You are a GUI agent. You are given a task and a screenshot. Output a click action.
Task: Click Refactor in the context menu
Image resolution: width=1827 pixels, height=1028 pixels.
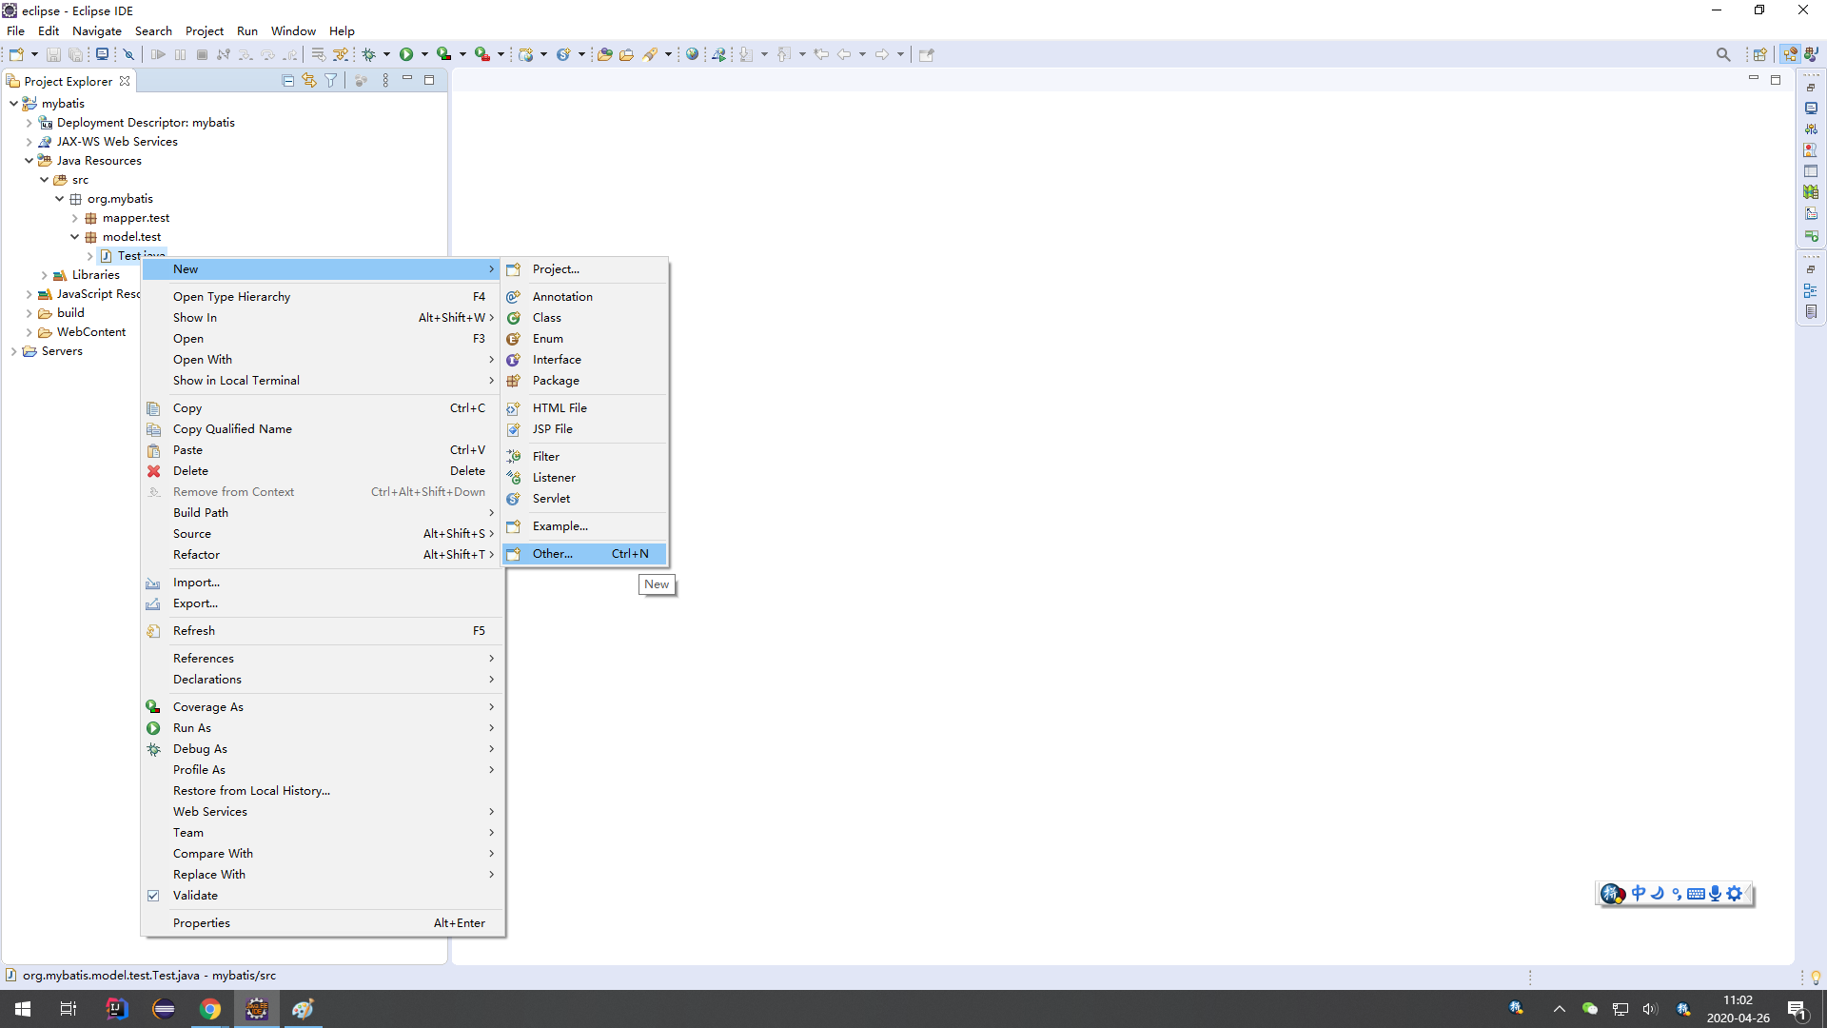point(196,555)
